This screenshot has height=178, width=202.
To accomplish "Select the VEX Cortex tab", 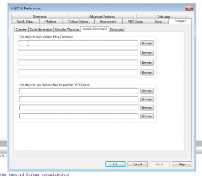I will click(135, 21).
